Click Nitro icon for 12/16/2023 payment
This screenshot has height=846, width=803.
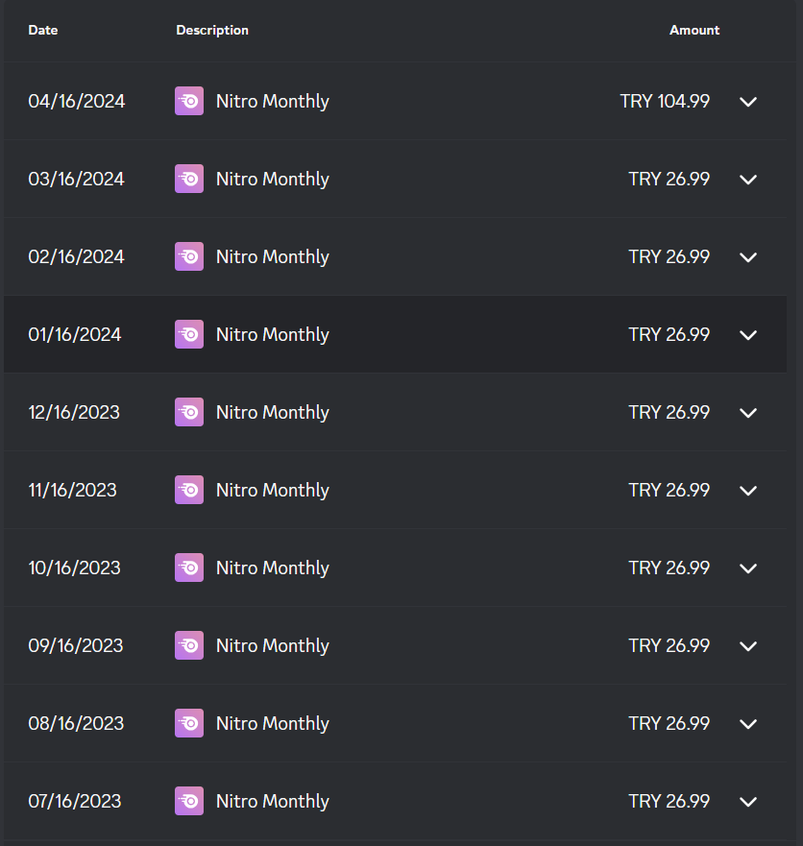[x=189, y=412]
